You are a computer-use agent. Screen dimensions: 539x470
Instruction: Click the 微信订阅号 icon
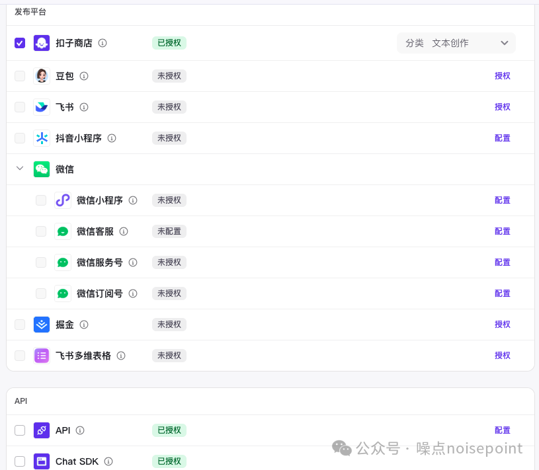tap(63, 294)
